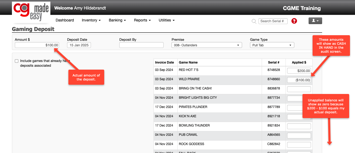Viewport: 355px width, 153px height.
Task: Click the search magnifier icon
Action: click(254, 21)
